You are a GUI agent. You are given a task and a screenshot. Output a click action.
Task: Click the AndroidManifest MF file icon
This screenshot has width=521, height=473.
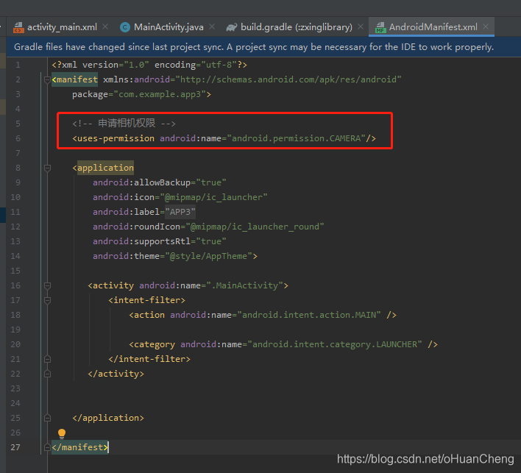point(380,27)
